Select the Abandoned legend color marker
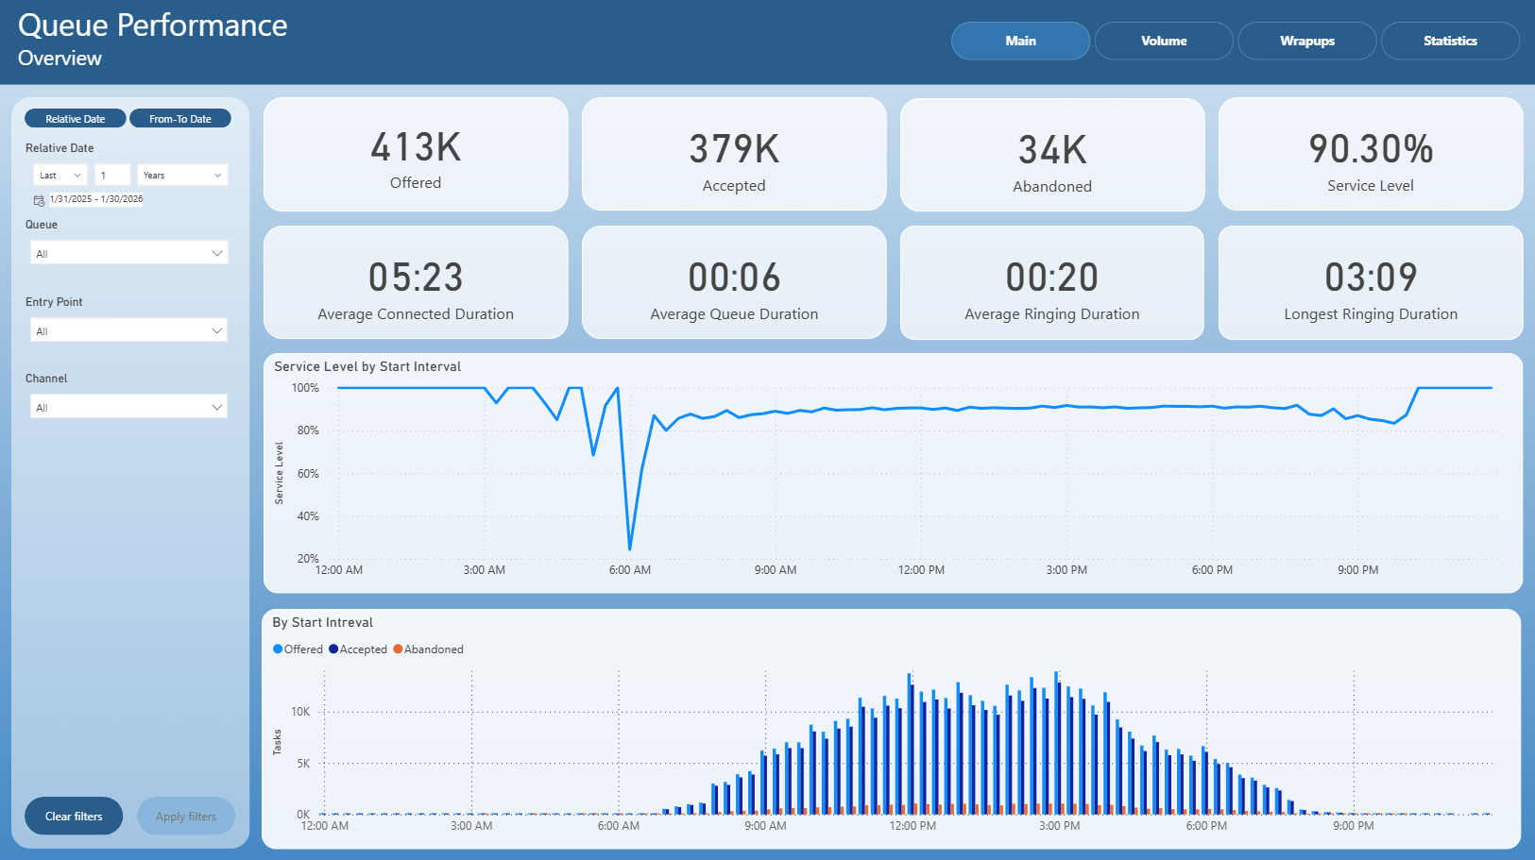 point(398,649)
